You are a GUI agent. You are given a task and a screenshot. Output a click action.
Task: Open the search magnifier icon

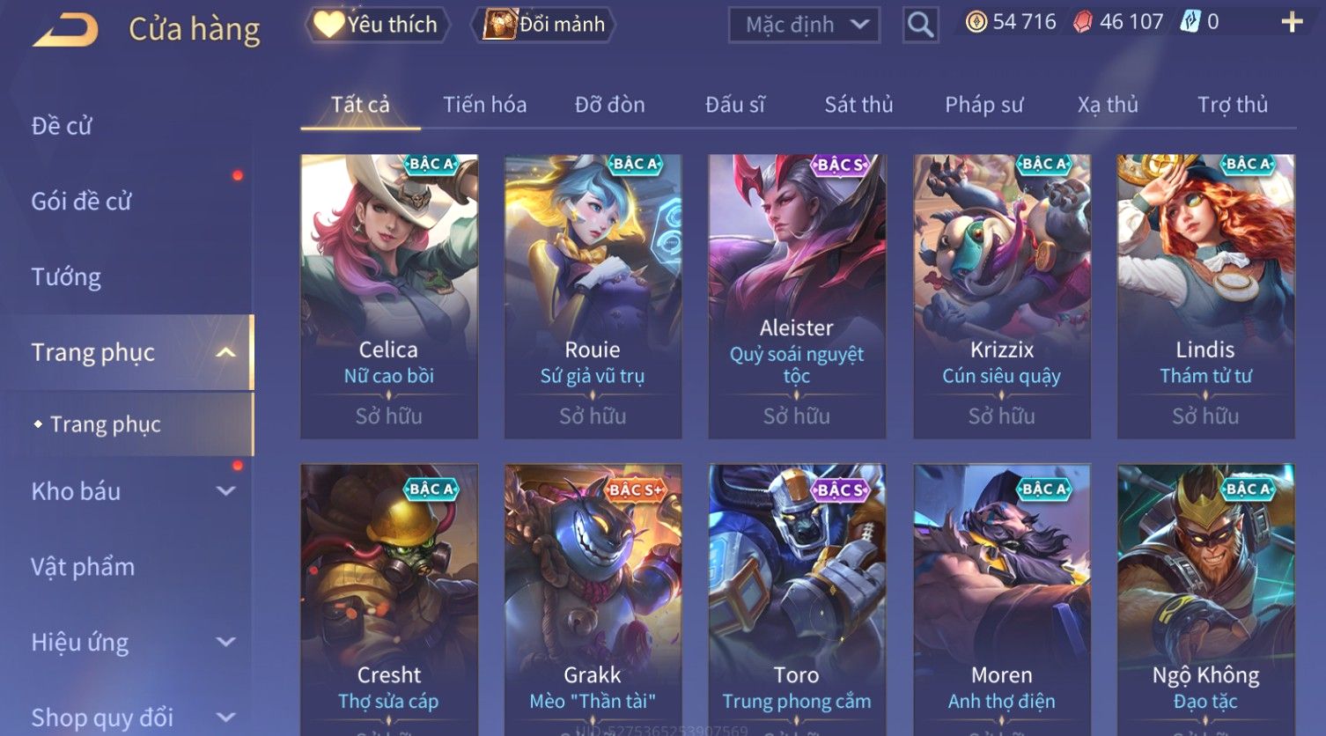(x=920, y=25)
